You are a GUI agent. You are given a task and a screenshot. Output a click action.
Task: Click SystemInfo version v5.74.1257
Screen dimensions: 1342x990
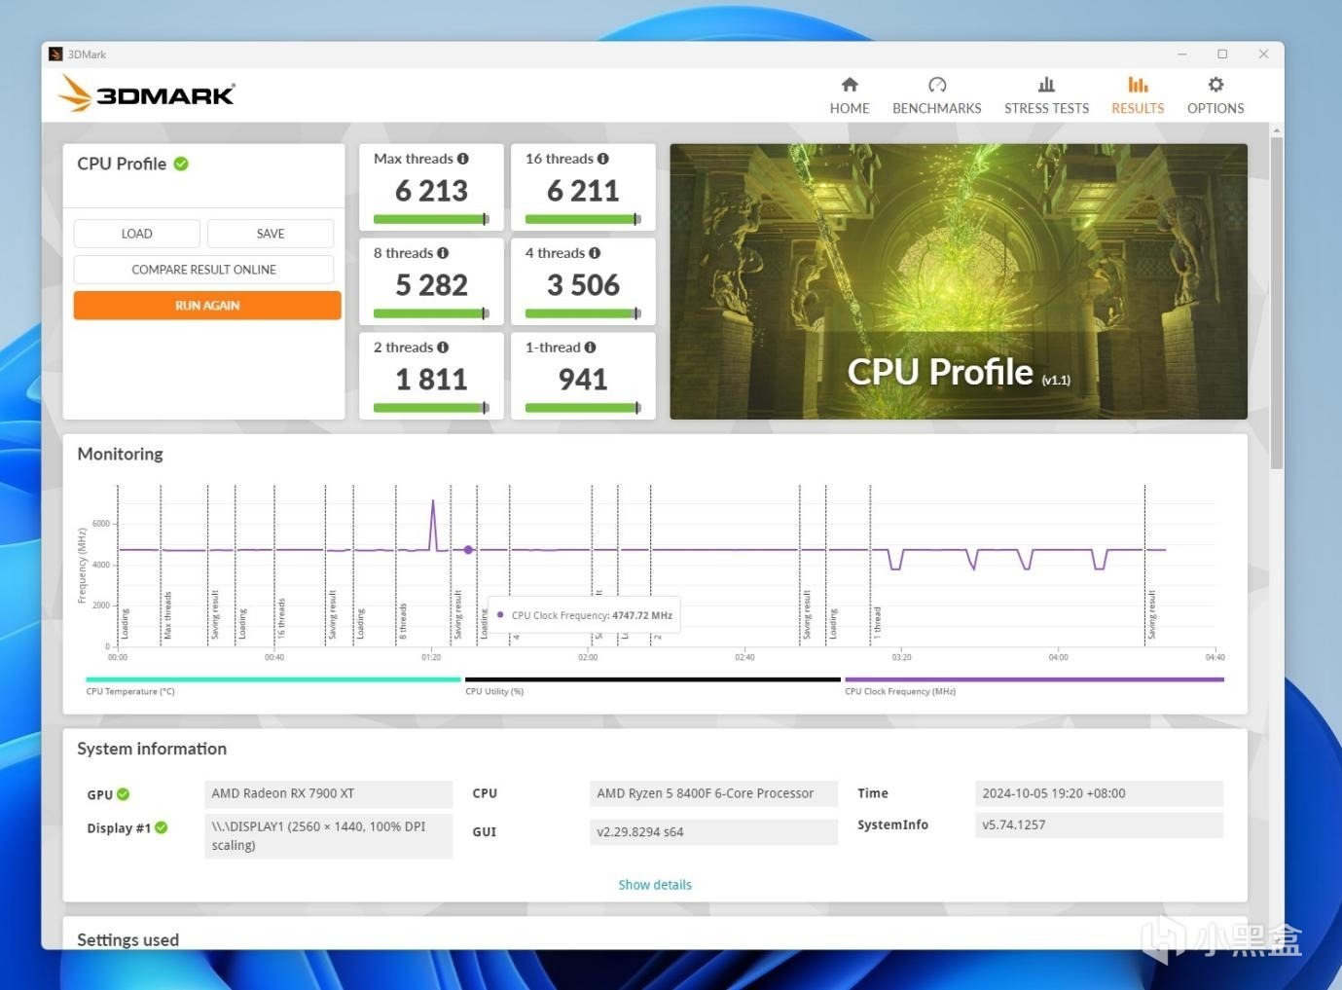click(x=1099, y=825)
